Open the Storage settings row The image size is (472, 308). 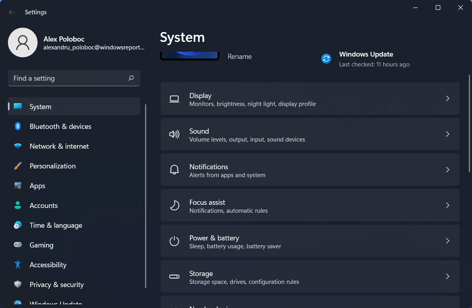(x=310, y=276)
